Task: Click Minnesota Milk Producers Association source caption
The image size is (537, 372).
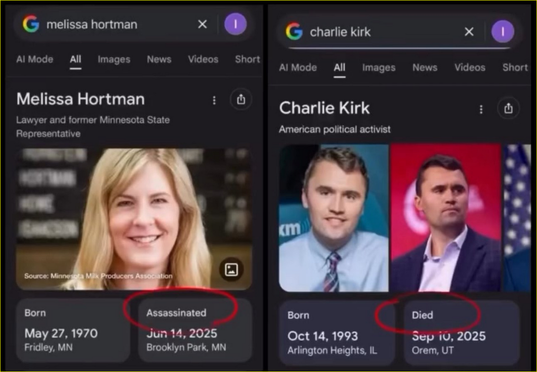Action: (x=98, y=276)
